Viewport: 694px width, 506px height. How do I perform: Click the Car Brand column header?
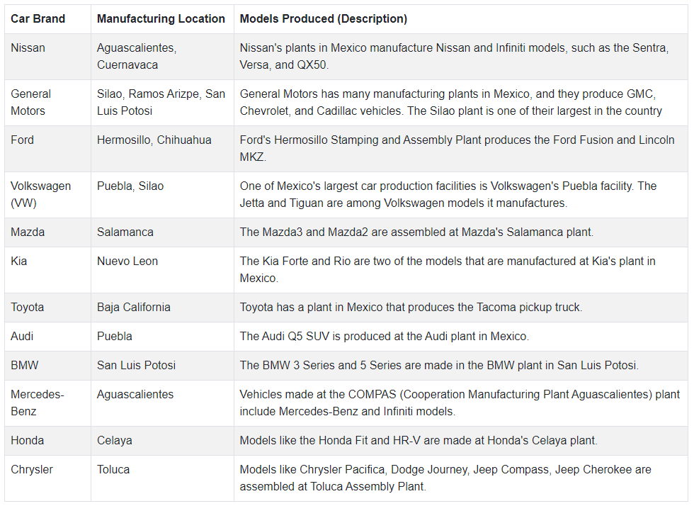47,19
